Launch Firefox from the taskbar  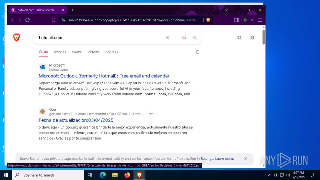point(127,175)
